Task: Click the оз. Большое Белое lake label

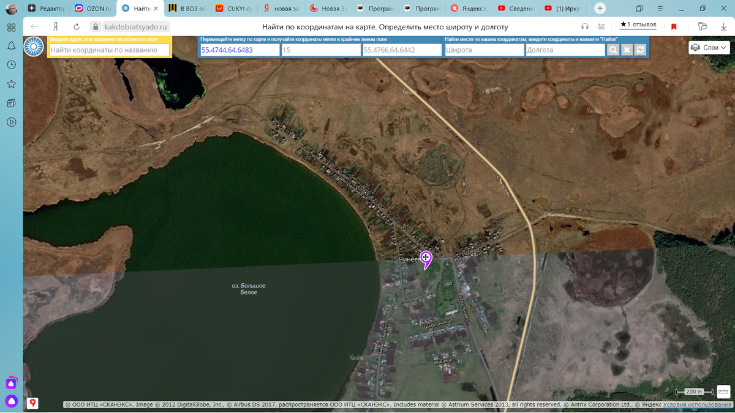Action: pos(249,289)
